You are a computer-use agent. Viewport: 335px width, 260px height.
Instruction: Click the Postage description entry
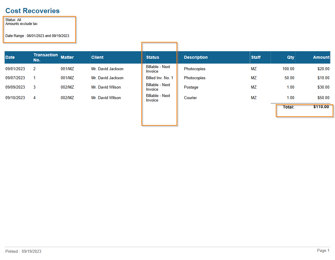[191, 87]
